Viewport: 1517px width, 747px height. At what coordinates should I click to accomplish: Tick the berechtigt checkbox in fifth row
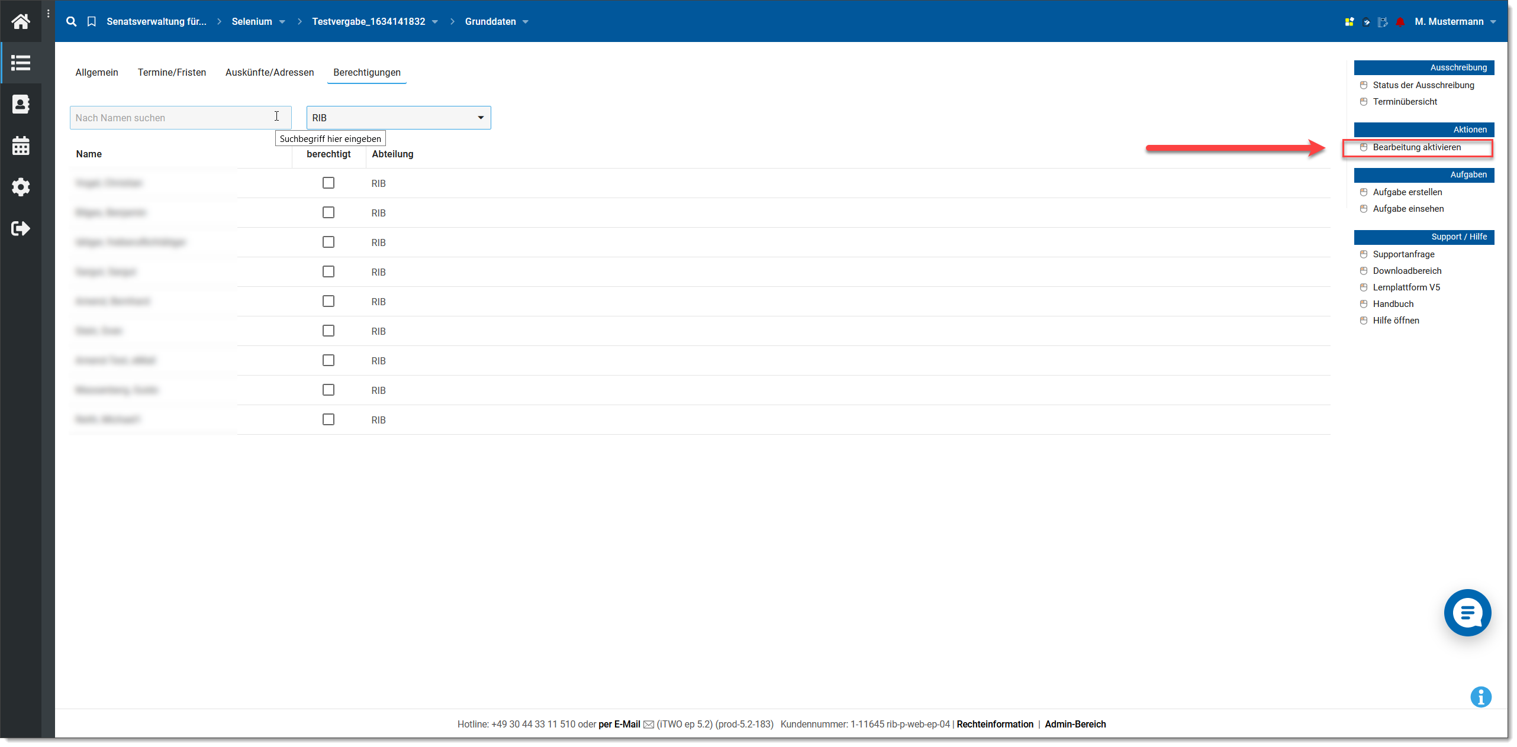pyautogui.click(x=328, y=301)
